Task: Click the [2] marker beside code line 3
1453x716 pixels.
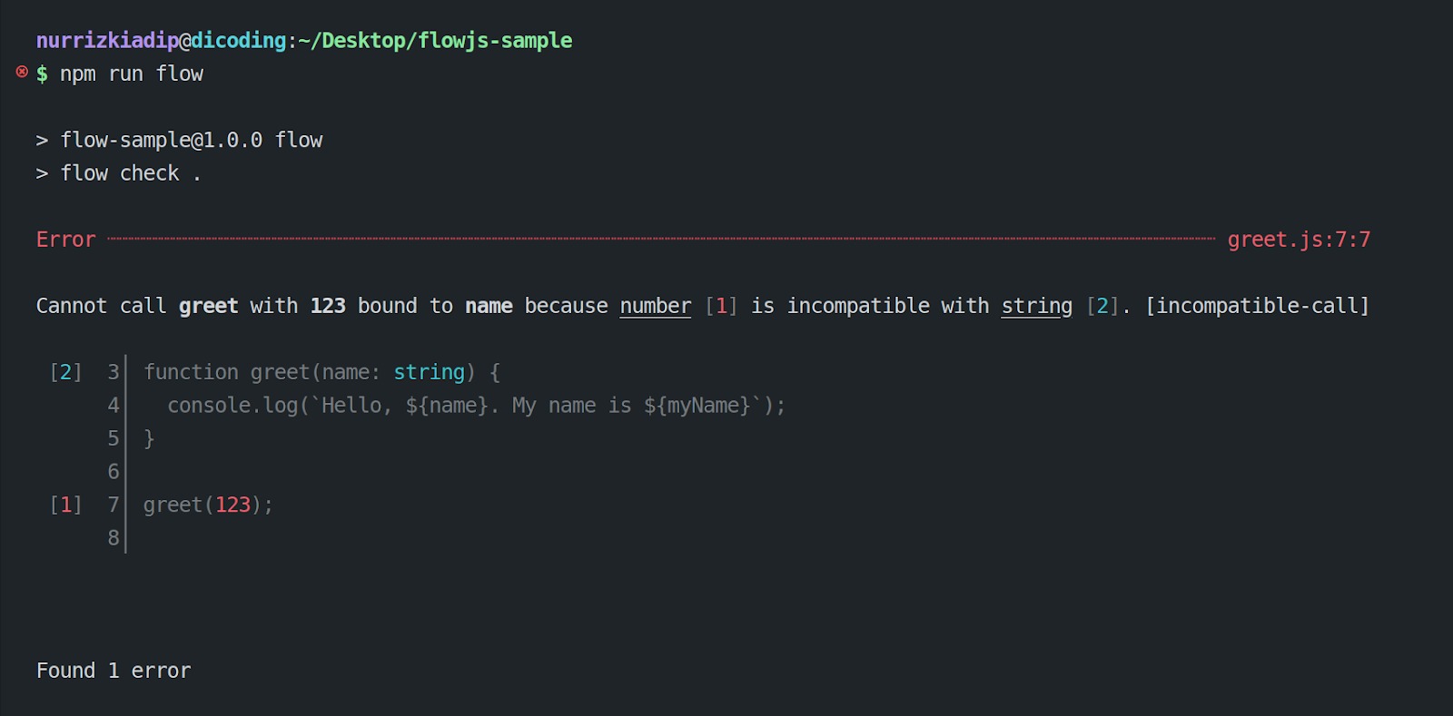Action: click(65, 372)
